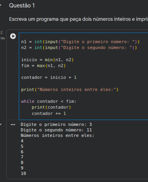Click the line 'contador = inicio + 1'
Viewport: 148px width, 182px height.
click(49, 77)
